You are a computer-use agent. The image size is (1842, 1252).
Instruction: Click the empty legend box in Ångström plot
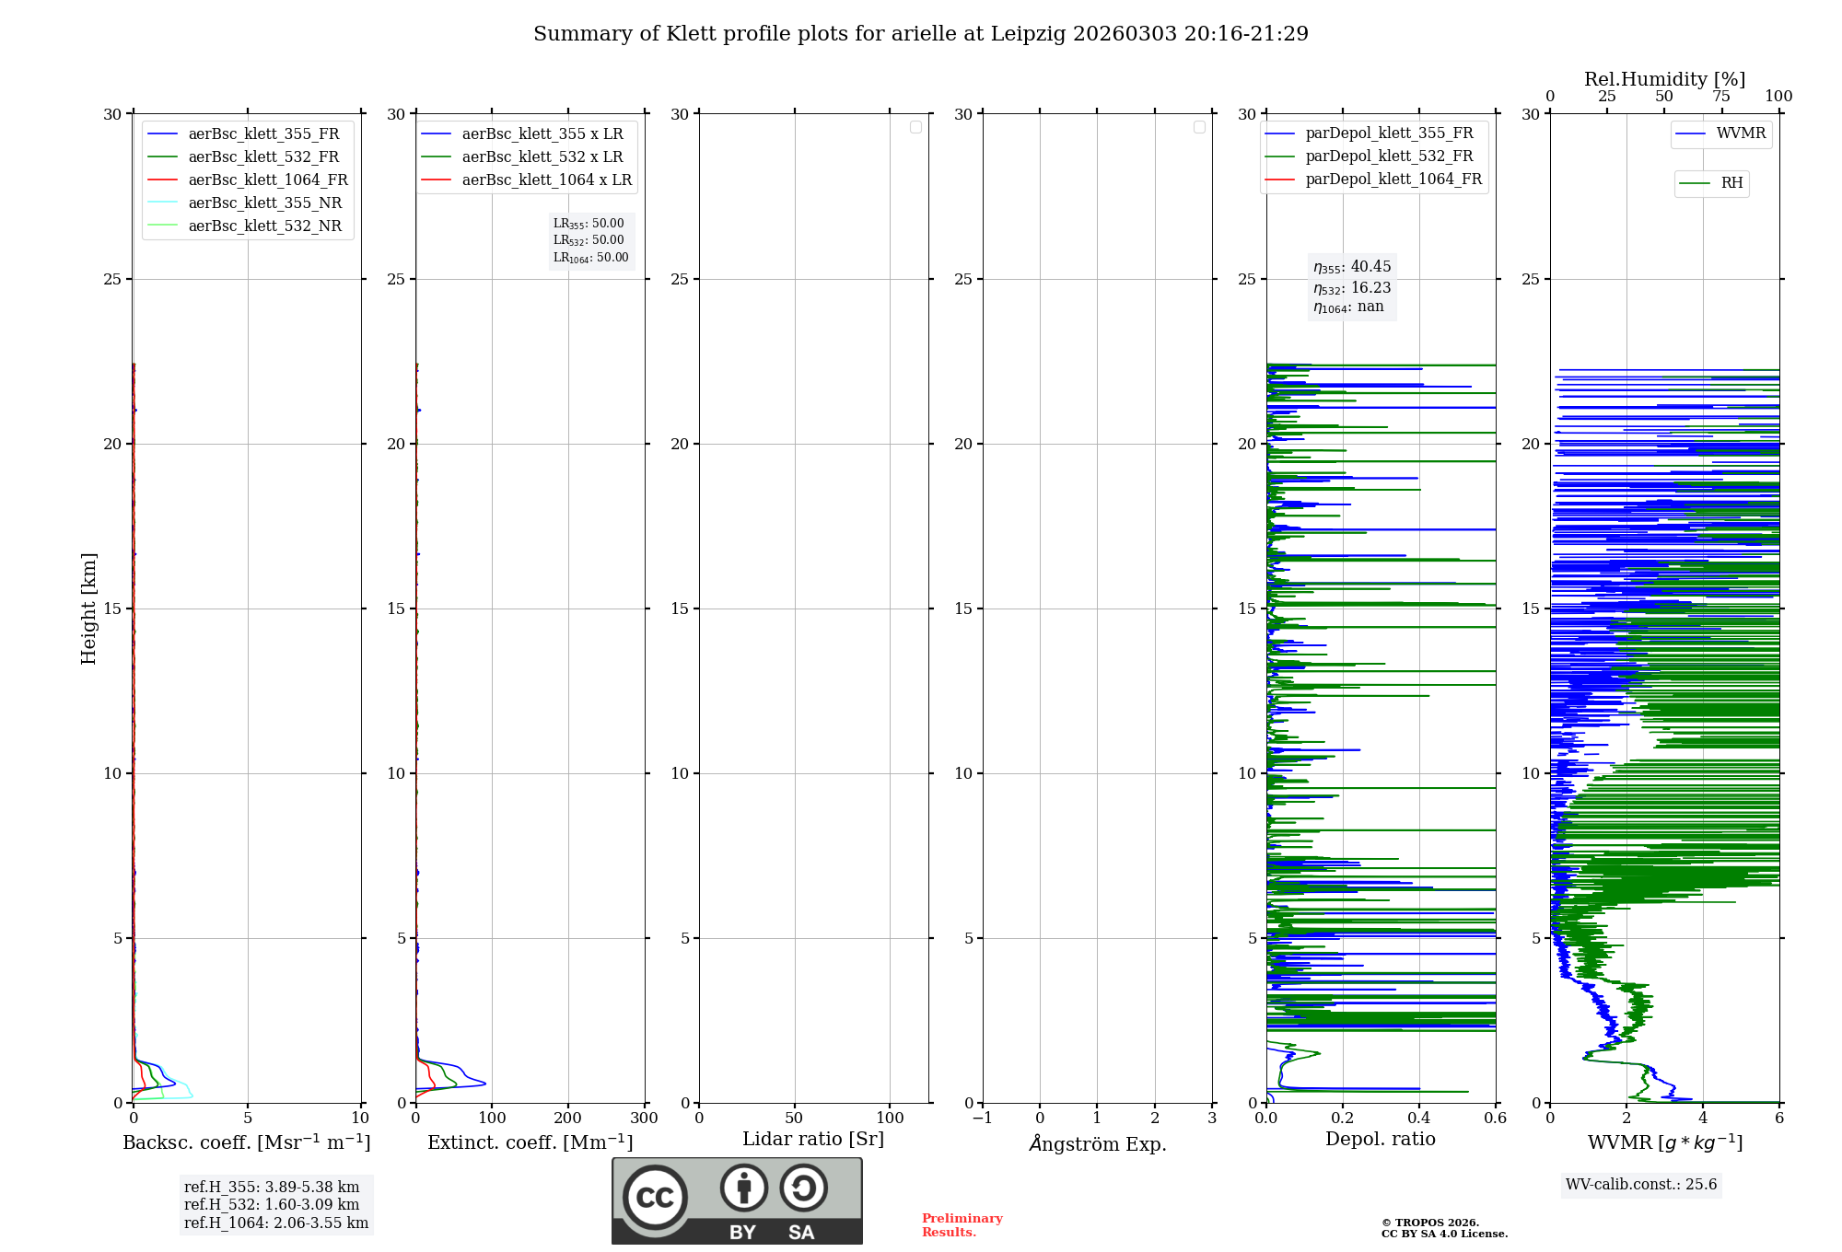(x=1199, y=127)
